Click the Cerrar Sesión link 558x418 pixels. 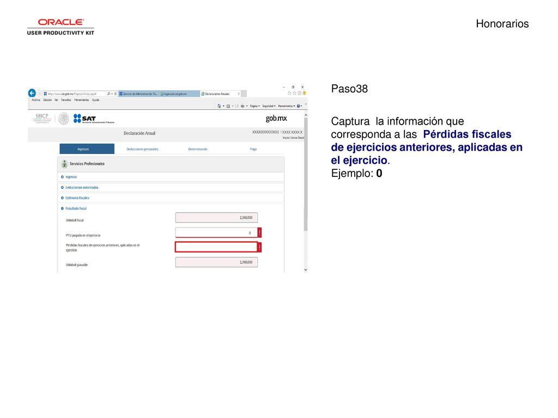pyautogui.click(x=297, y=138)
